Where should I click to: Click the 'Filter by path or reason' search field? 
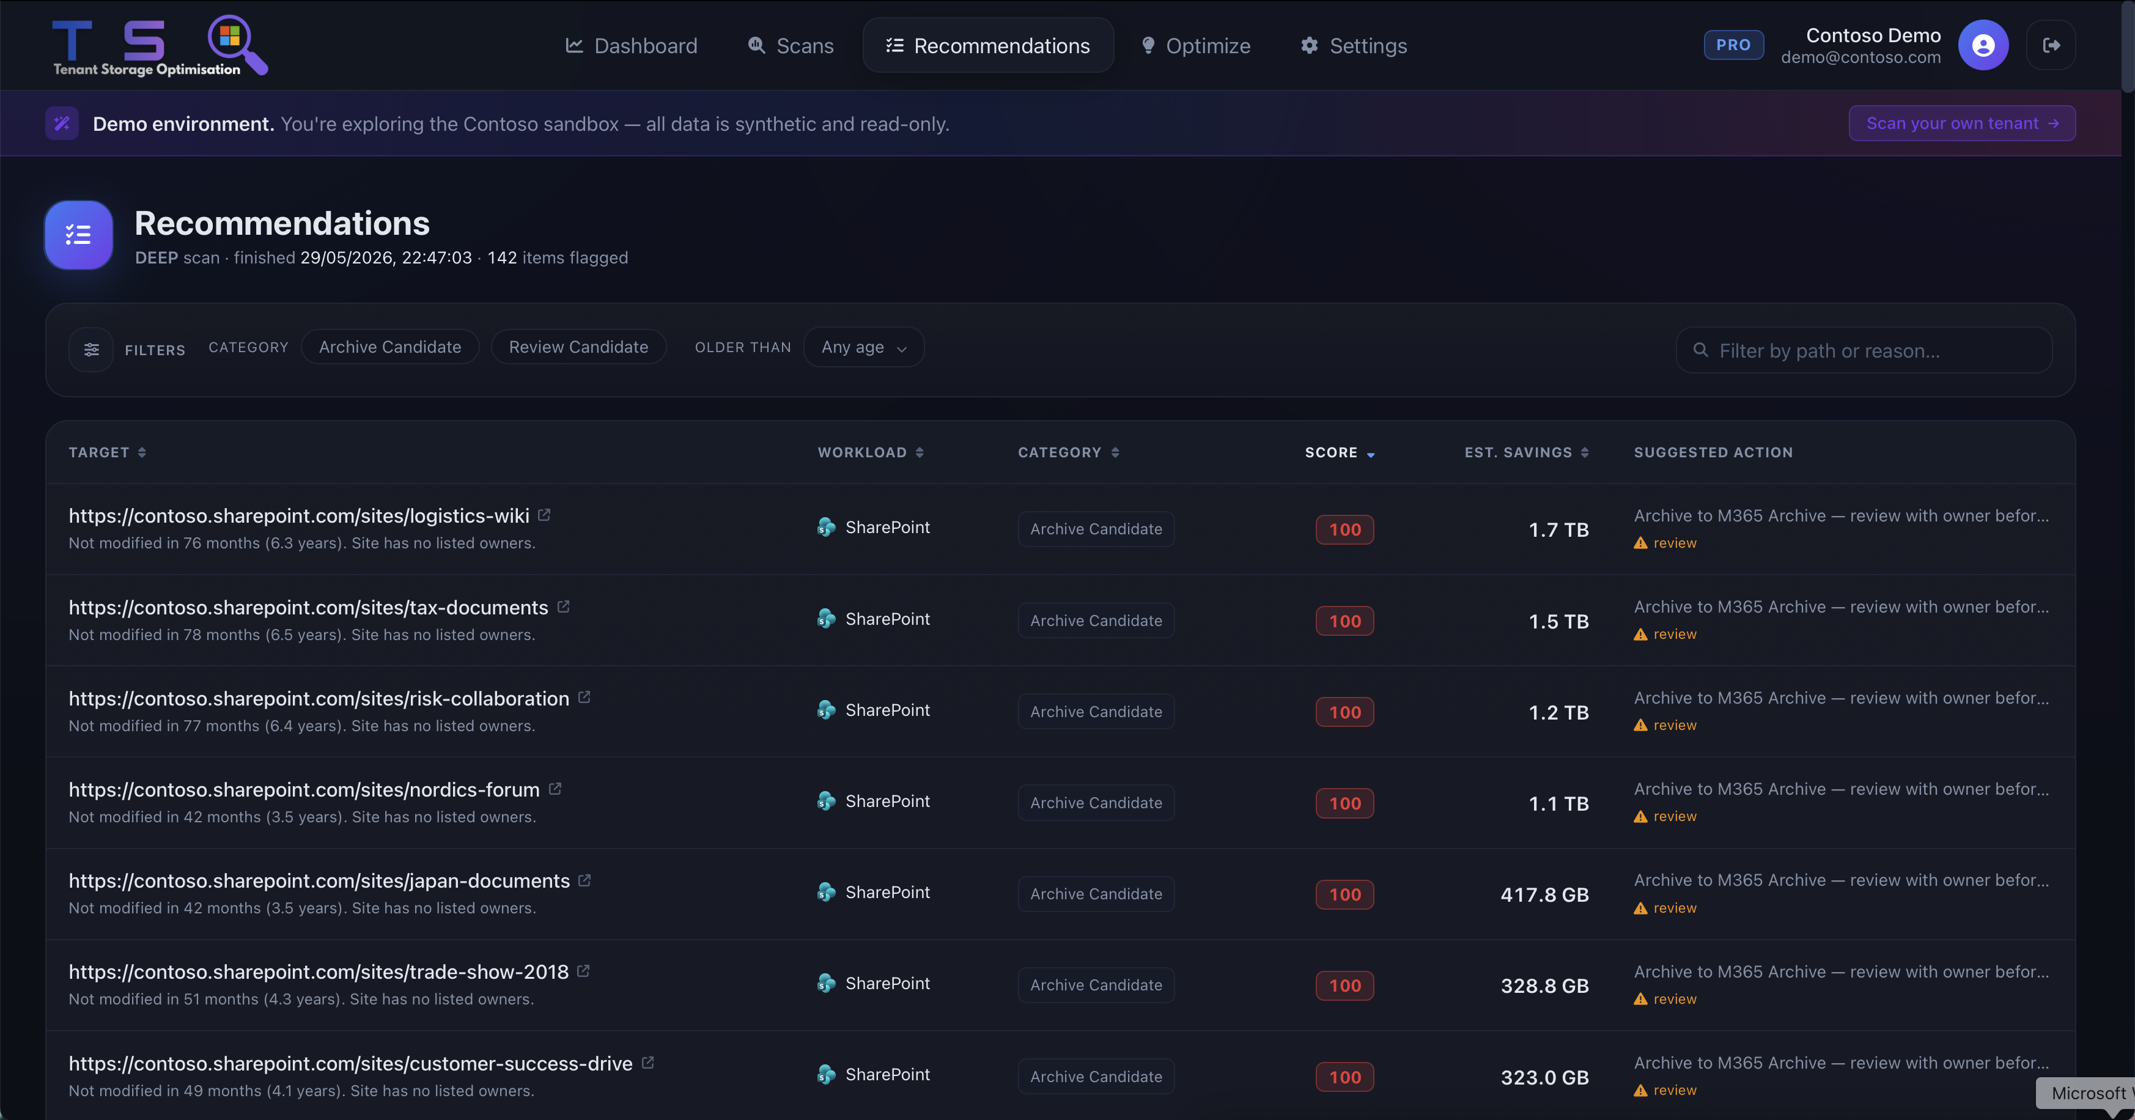(x=1864, y=350)
